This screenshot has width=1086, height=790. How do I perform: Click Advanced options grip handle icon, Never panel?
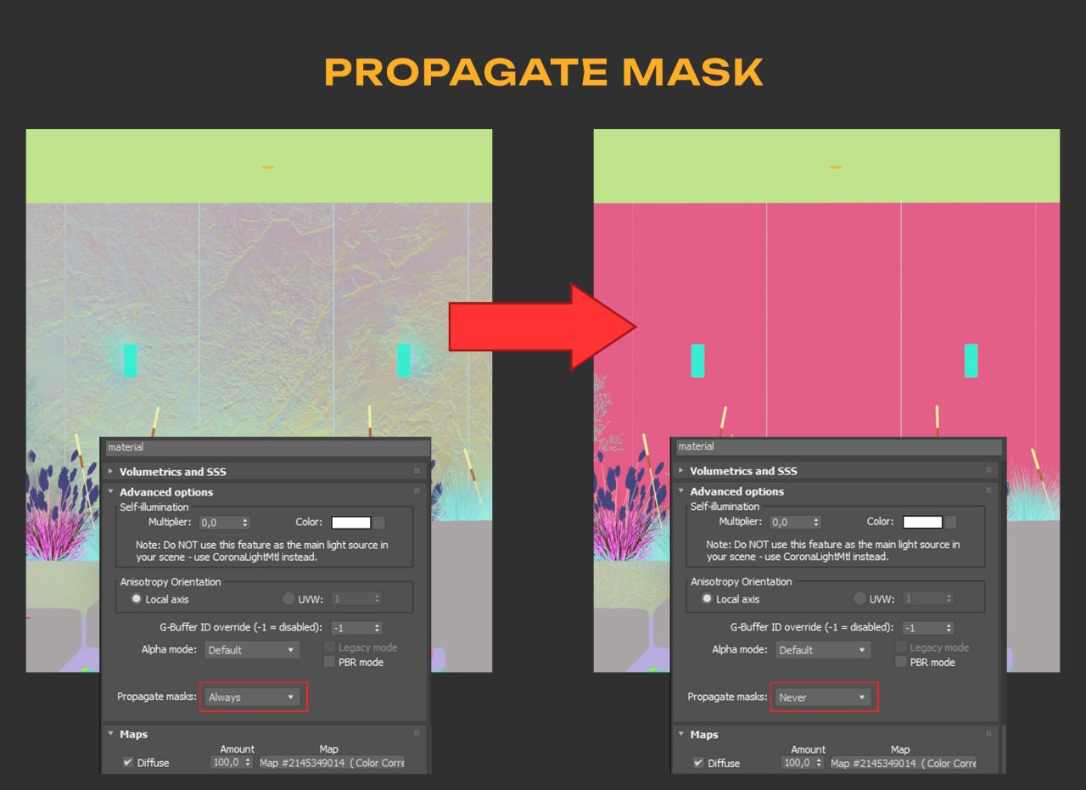coord(987,490)
